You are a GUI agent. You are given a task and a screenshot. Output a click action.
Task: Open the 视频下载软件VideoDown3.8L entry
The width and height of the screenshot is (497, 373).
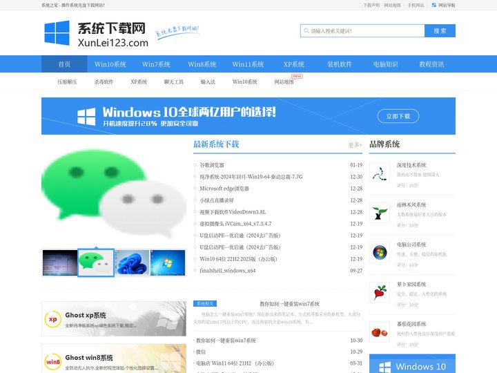233,212
